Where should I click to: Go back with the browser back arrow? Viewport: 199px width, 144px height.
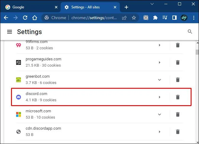click(x=6, y=18)
